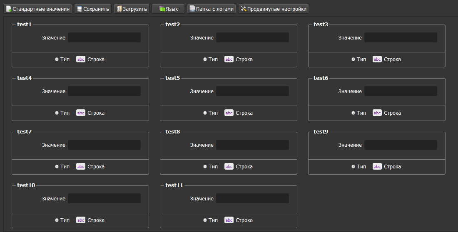
Task: Open the Язык language menu
Action: [168, 9]
